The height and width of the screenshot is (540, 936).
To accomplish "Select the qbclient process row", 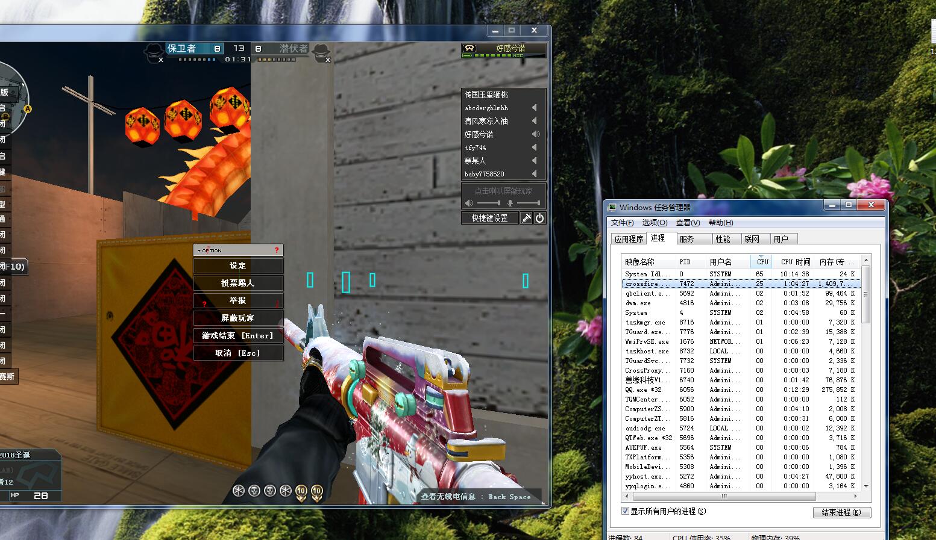I will point(741,293).
